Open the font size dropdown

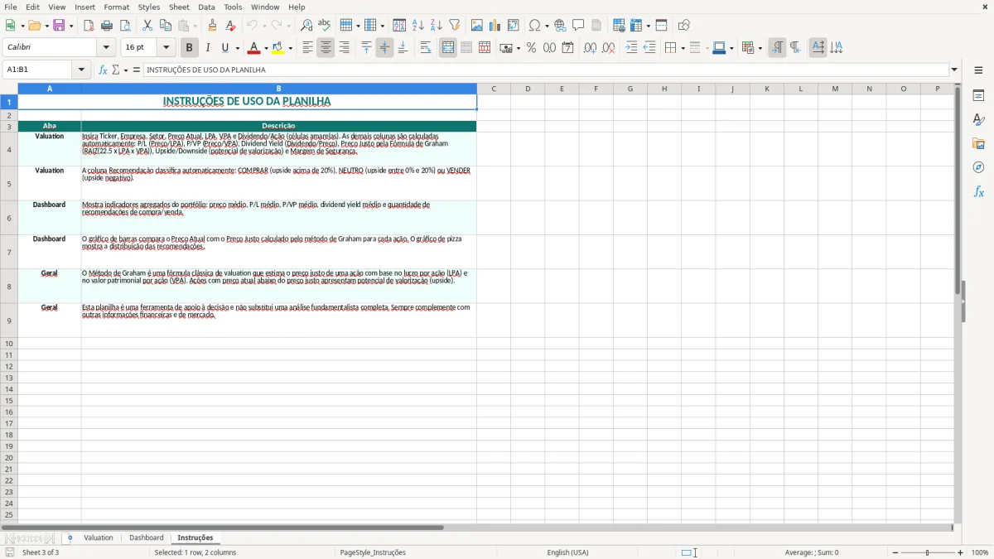(166, 48)
